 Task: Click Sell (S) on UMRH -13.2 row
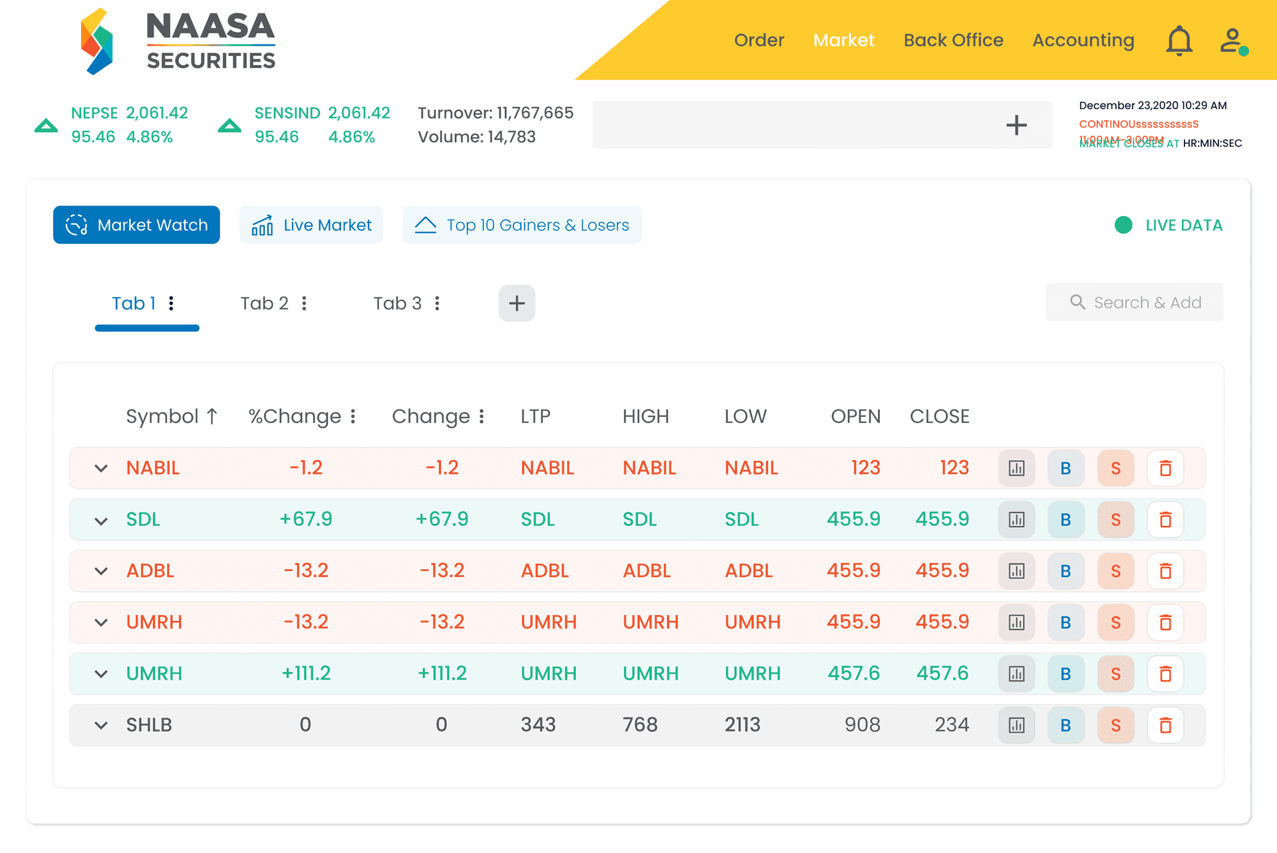click(x=1115, y=622)
